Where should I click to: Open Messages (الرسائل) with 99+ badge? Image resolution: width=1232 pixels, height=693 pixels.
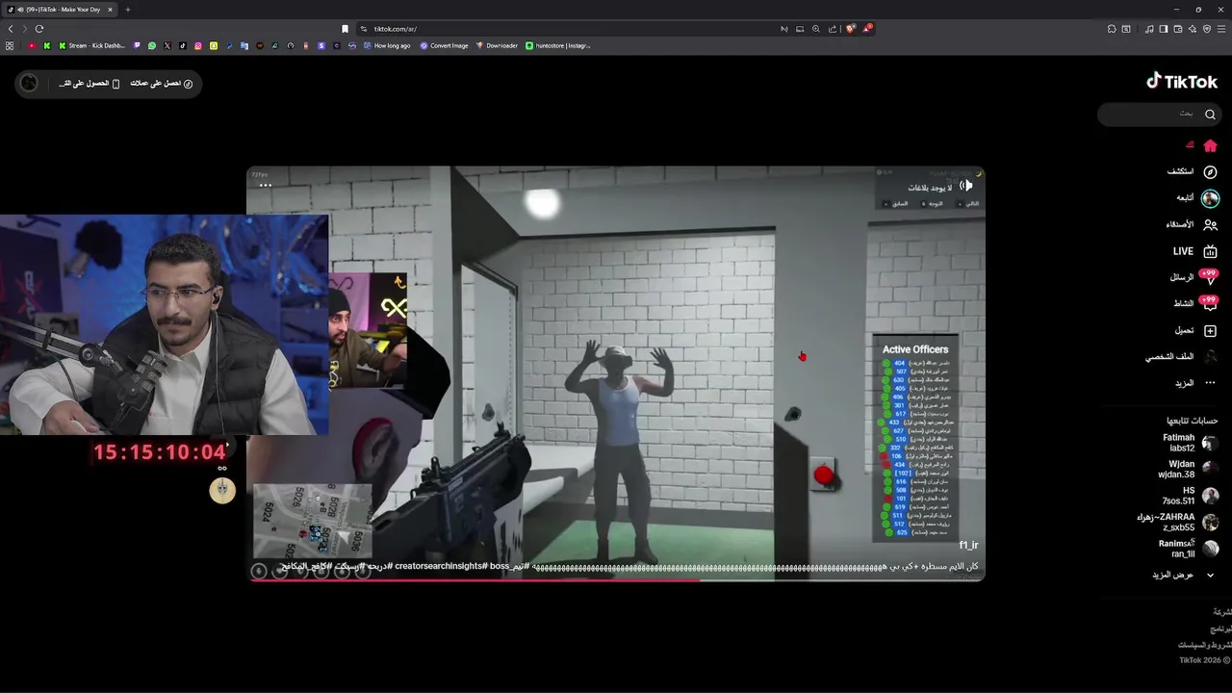pos(1193,277)
